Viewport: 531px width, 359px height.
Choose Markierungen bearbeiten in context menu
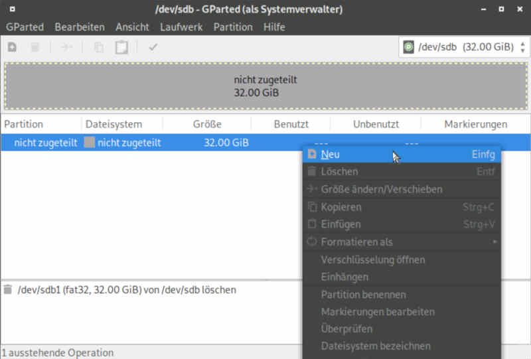click(x=402, y=312)
